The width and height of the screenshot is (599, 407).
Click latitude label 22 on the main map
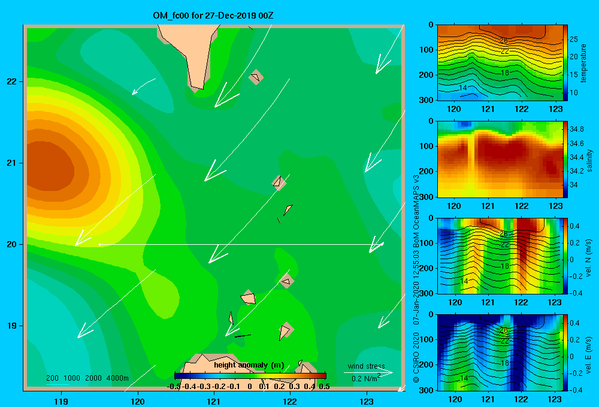point(12,82)
